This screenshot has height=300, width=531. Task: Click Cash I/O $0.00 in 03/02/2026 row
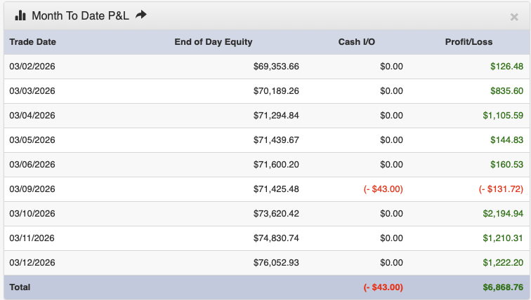point(391,66)
